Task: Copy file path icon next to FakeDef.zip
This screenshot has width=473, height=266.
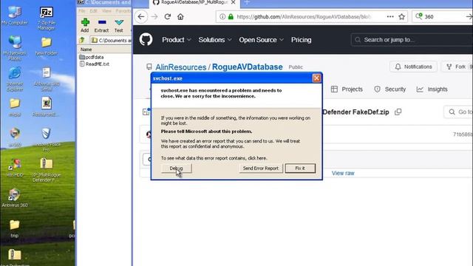Action: point(398,112)
